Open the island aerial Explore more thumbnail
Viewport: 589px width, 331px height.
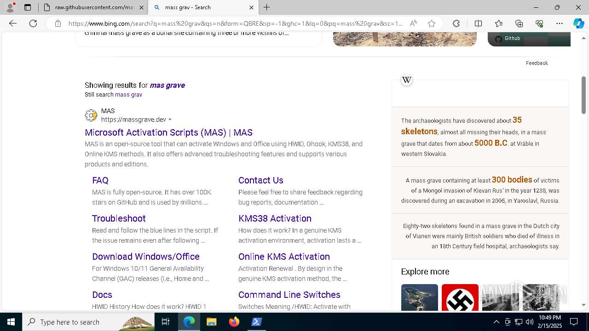420,297
